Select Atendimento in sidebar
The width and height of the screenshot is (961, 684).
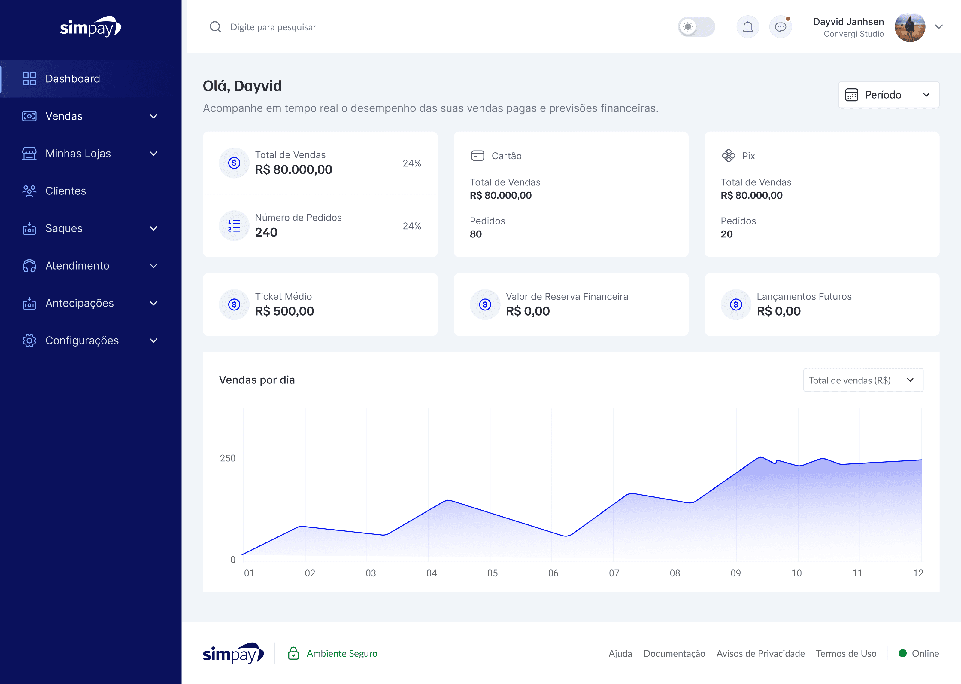tap(90, 266)
